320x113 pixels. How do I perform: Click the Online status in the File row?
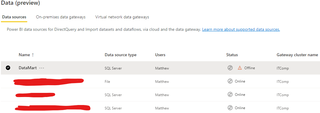click(x=240, y=81)
